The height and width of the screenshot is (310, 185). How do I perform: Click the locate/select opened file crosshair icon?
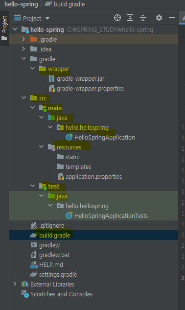coord(117,18)
